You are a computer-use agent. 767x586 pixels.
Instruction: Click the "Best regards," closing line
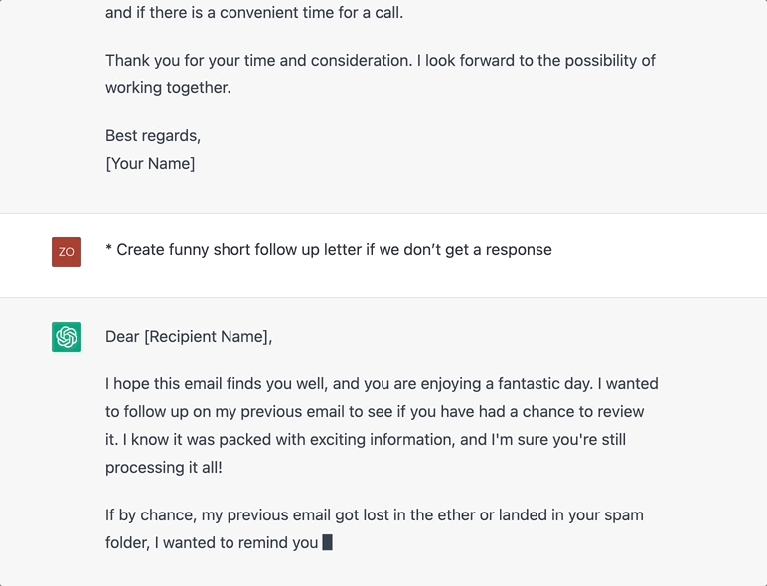click(x=153, y=135)
